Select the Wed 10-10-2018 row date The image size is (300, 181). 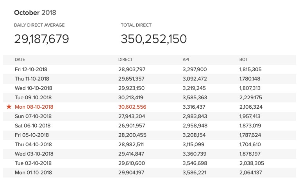pos(34,88)
